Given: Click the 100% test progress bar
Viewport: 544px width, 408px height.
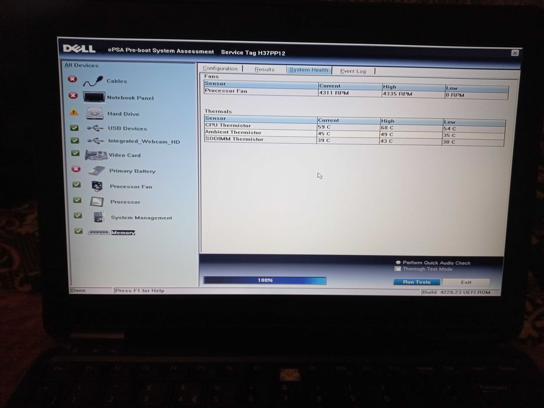Looking at the screenshot, I should pos(265,280).
